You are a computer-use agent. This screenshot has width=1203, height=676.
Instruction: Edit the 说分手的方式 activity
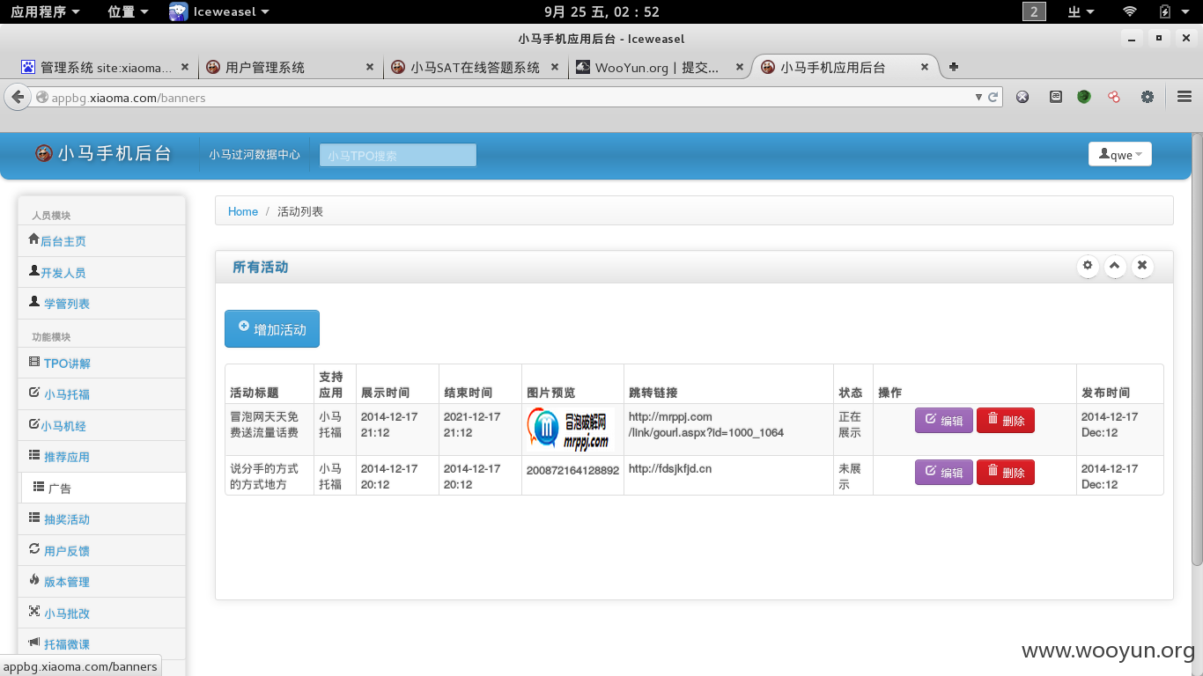tap(944, 473)
